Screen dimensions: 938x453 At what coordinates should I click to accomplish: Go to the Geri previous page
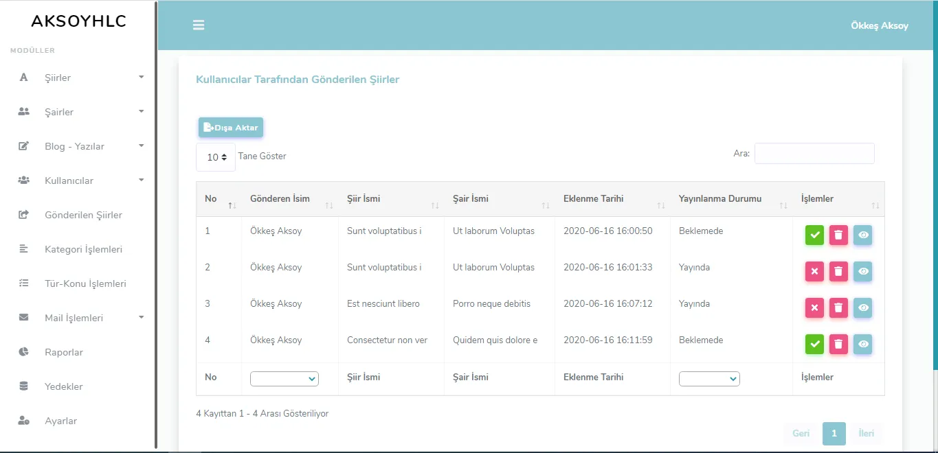[x=801, y=434]
